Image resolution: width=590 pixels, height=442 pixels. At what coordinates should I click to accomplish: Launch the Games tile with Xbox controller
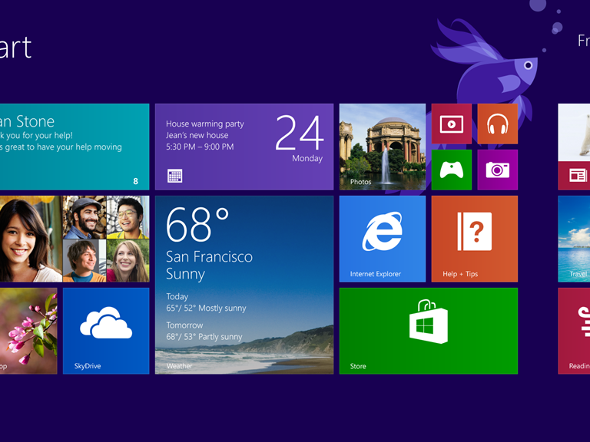tap(451, 170)
